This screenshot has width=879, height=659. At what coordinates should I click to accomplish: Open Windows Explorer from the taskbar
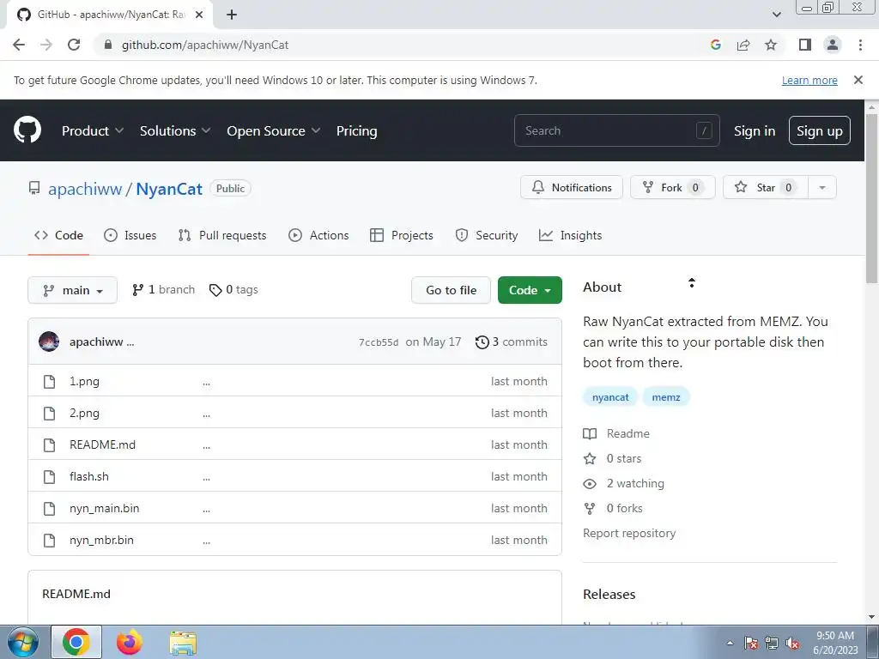click(183, 643)
